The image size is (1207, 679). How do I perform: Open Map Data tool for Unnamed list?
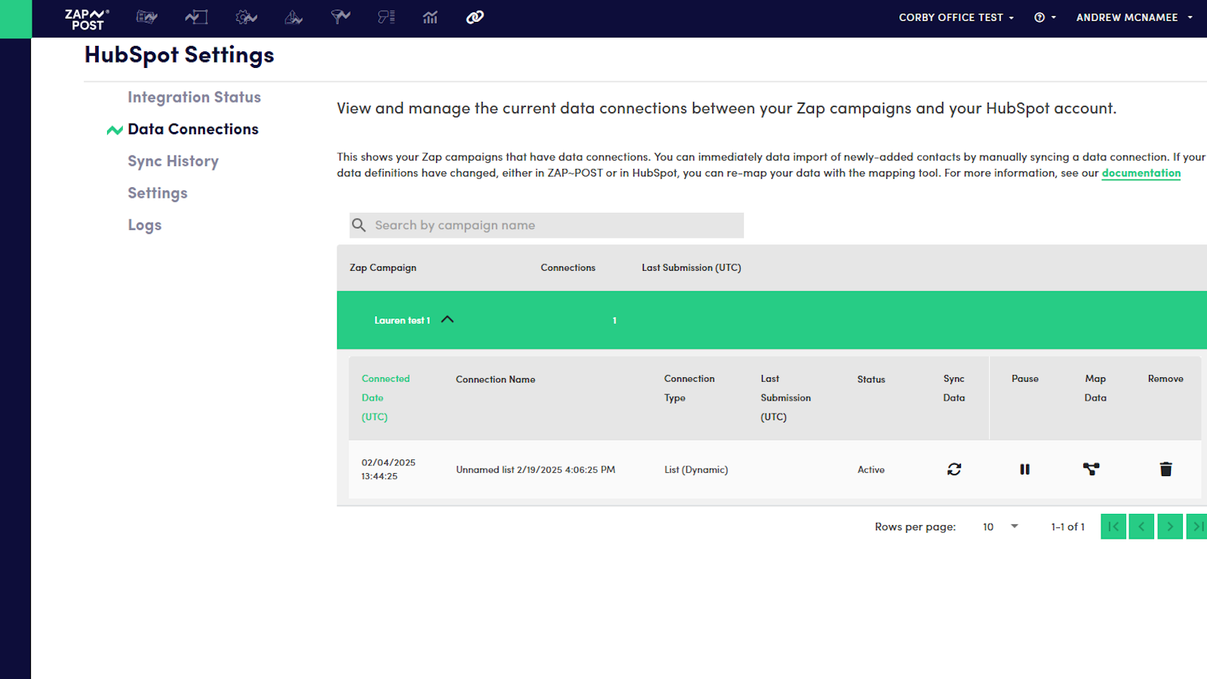click(1091, 469)
